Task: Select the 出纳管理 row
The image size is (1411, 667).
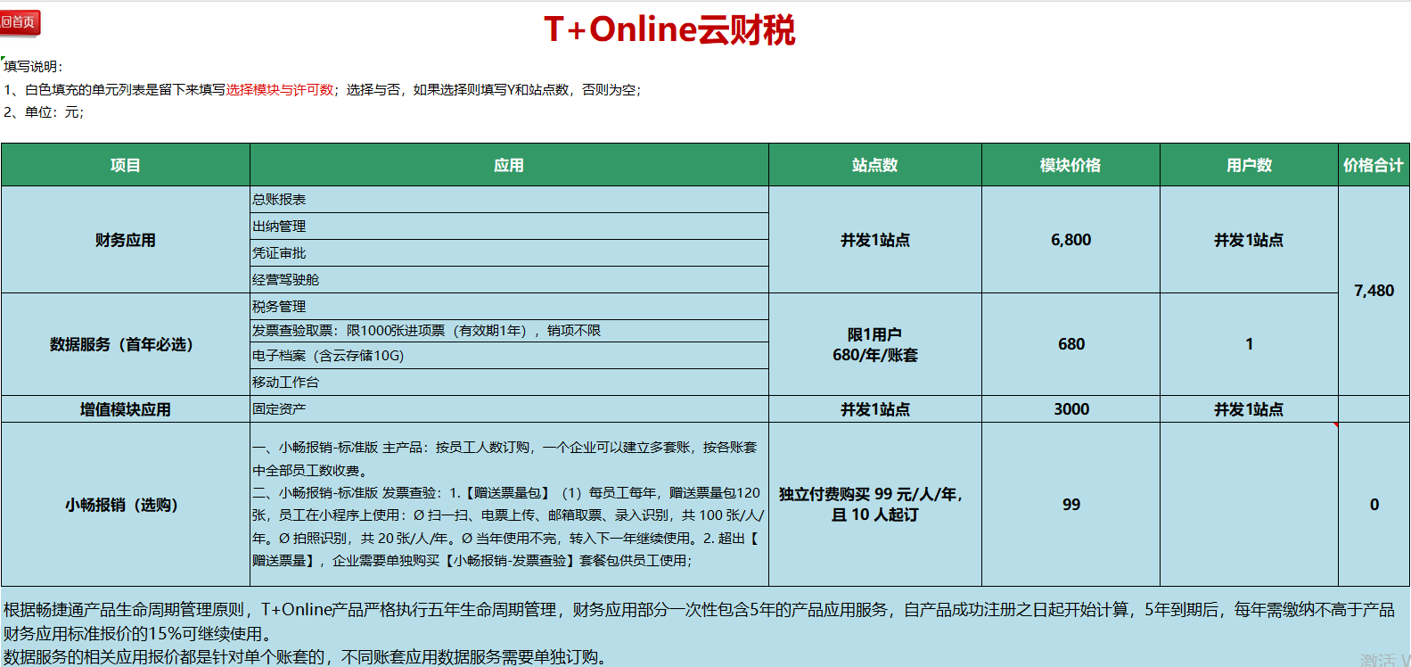Action: pyautogui.click(x=509, y=226)
